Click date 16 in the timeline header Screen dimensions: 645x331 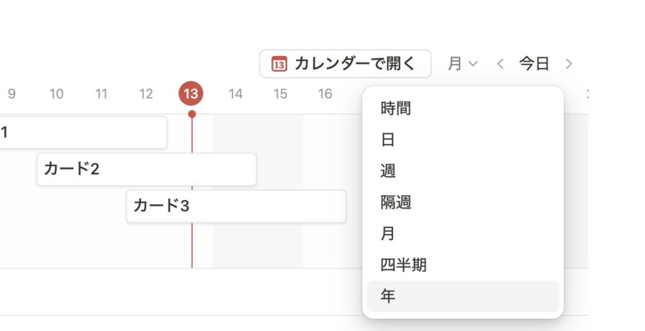(325, 94)
